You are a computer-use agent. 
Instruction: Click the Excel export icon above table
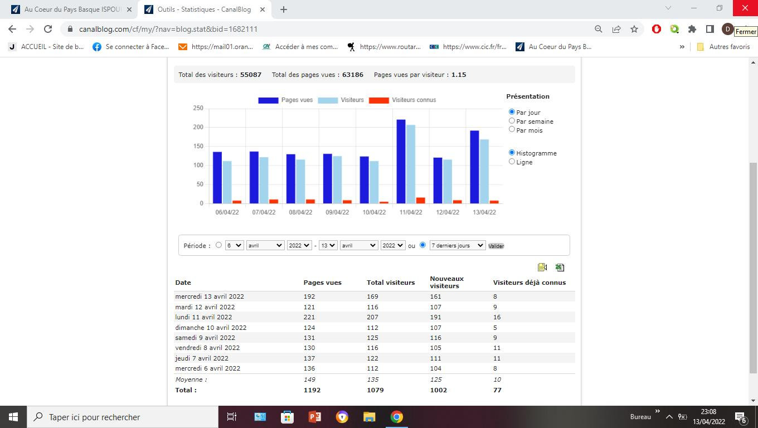point(560,267)
